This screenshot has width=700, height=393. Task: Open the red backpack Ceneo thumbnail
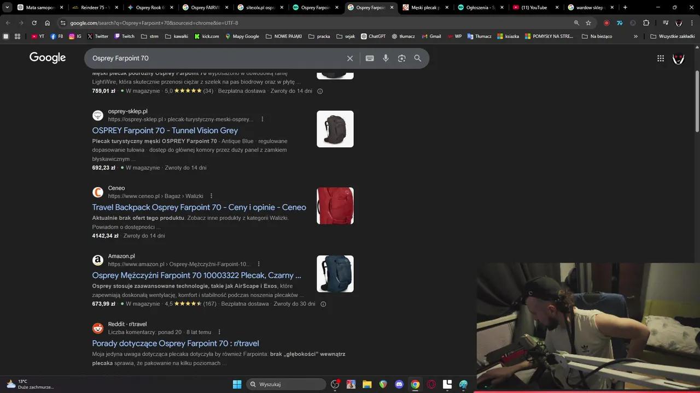[335, 206]
